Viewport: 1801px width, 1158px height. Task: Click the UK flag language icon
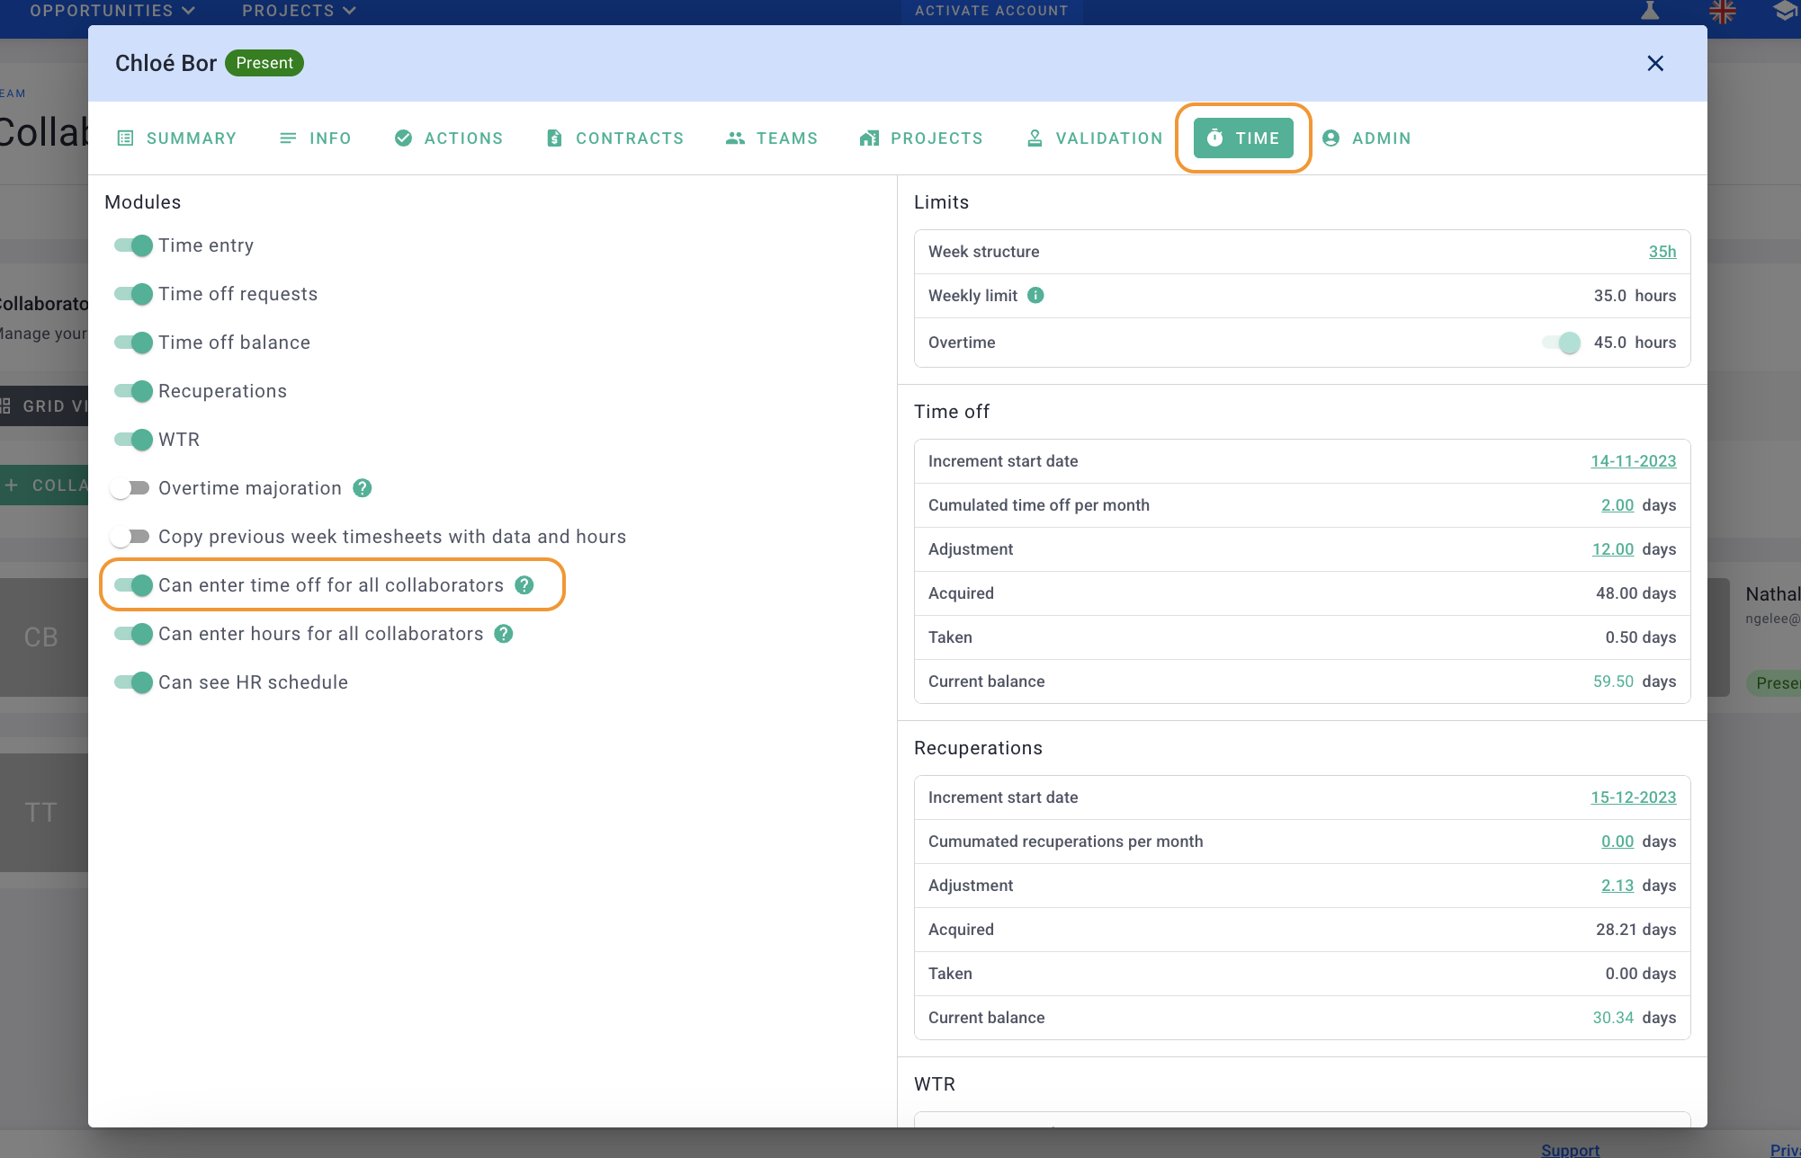[1722, 12]
